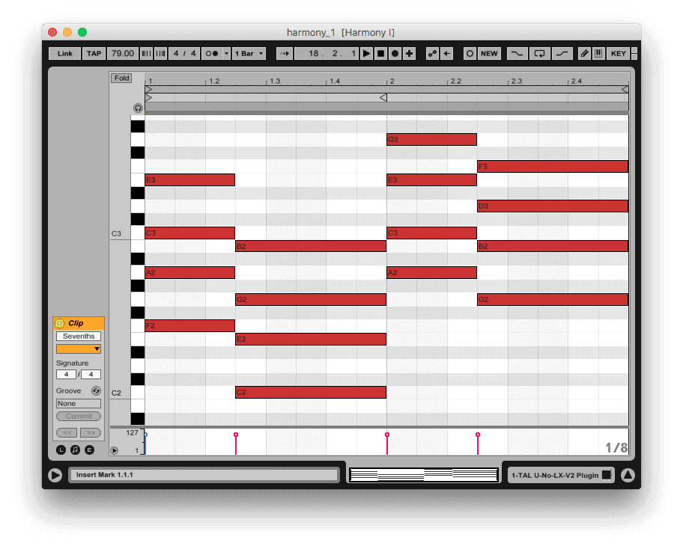Enable Draw Mode pencil icon

click(584, 53)
